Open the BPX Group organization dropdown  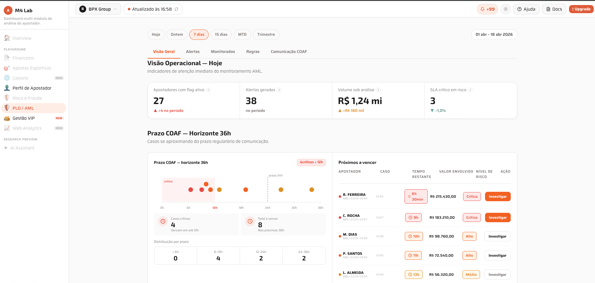click(98, 9)
